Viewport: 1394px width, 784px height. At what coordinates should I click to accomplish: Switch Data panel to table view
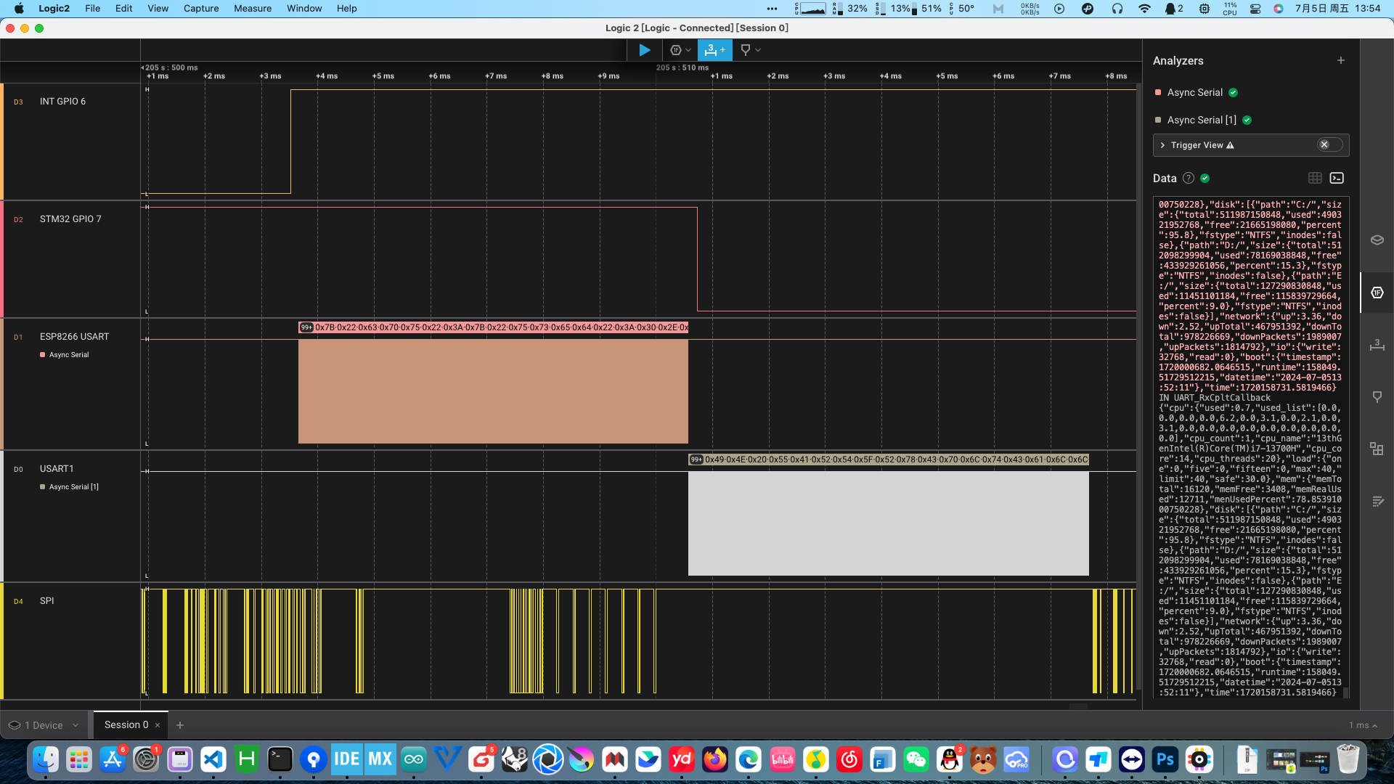(1315, 179)
